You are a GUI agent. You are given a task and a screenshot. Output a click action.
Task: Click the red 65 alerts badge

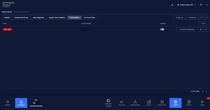208,98
